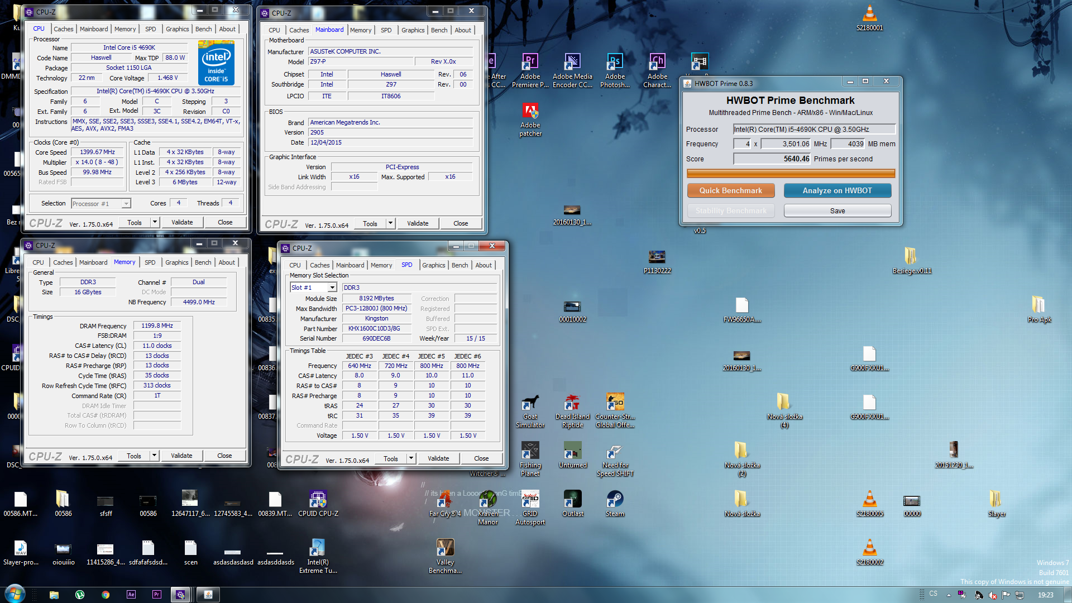Screen dimensions: 1072x603
Task: Open the Steam desktop shortcut
Action: pos(615,504)
